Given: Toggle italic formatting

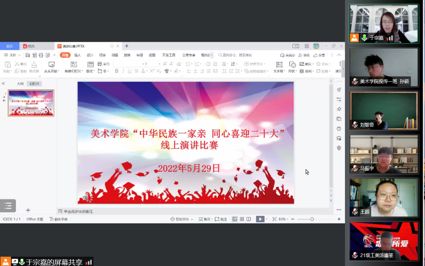Looking at the screenshot, I should click(123, 71).
